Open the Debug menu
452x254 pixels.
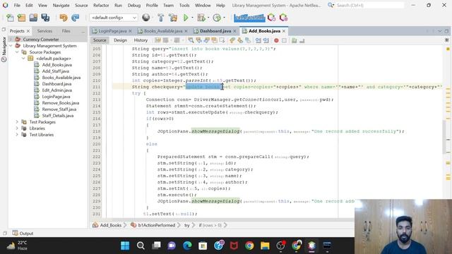pos(134,5)
